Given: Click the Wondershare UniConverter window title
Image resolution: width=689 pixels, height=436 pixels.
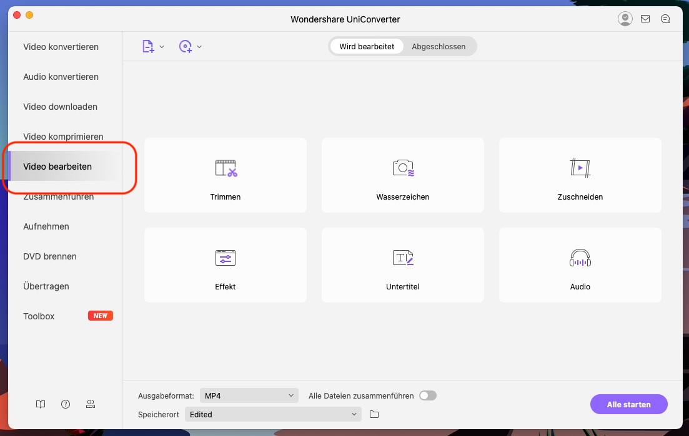Looking at the screenshot, I should pyautogui.click(x=345, y=19).
